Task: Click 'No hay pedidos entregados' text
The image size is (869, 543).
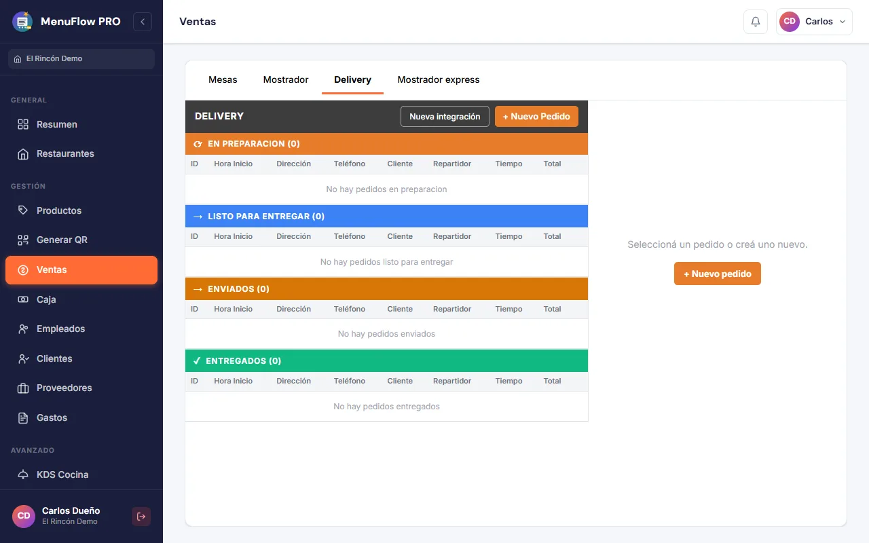Action: [x=386, y=407]
